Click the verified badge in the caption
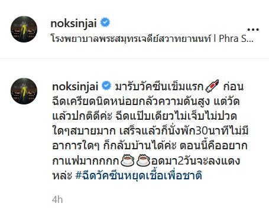Viewport: 269px width, 213px height. tap(106, 86)
